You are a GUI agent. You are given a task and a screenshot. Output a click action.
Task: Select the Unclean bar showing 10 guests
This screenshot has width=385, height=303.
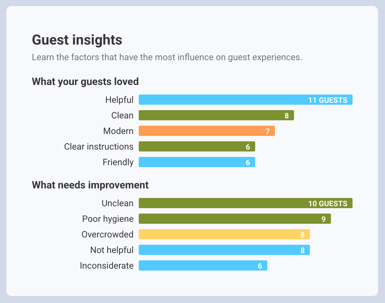245,203
